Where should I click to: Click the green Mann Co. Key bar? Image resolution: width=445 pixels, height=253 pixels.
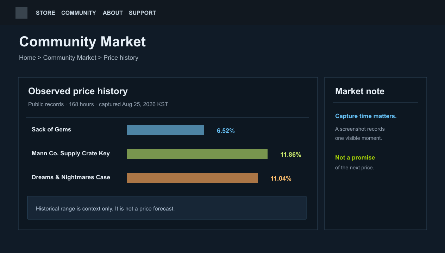pyautogui.click(x=197, y=154)
